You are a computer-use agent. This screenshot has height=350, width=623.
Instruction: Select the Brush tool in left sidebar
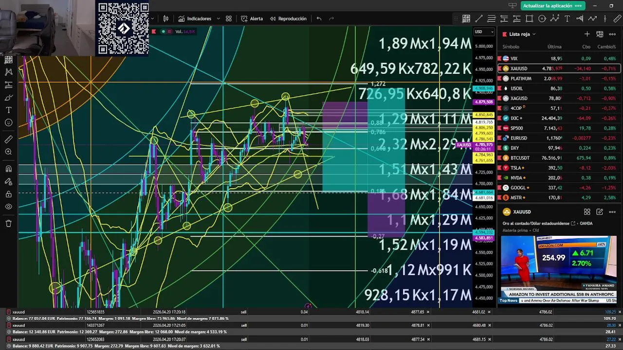[x=8, y=97]
